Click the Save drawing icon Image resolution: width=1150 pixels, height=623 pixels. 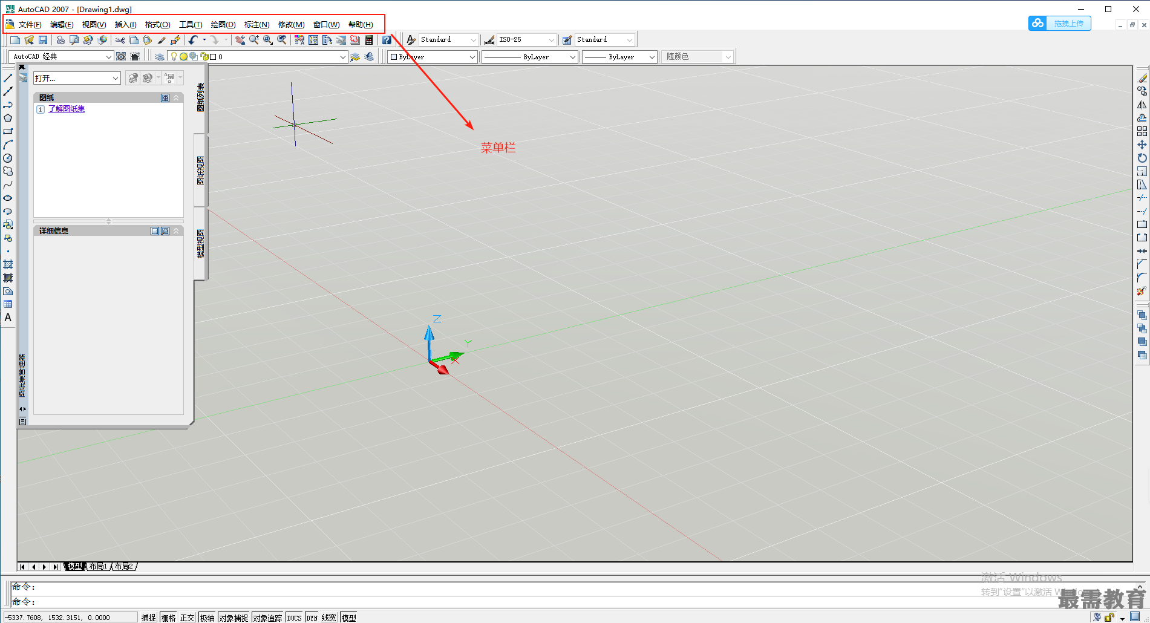pos(43,40)
